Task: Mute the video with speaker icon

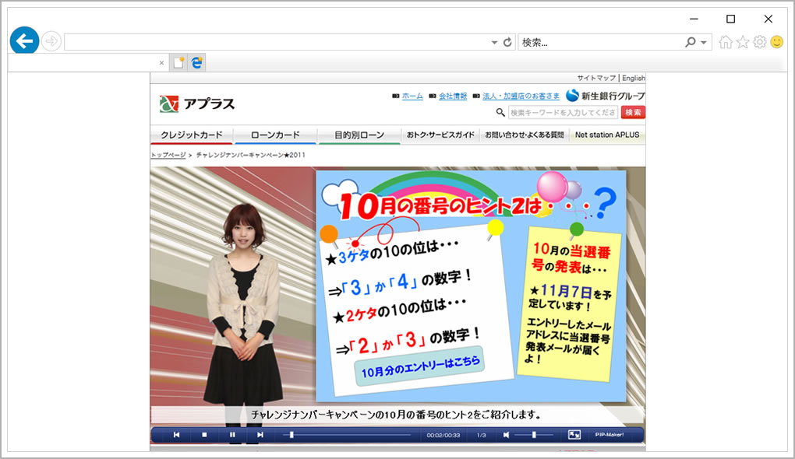Action: click(506, 435)
